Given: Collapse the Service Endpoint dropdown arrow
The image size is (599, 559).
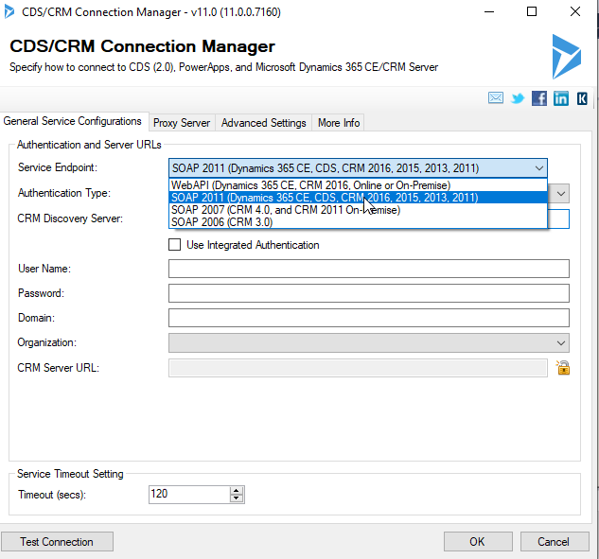Looking at the screenshot, I should (539, 168).
